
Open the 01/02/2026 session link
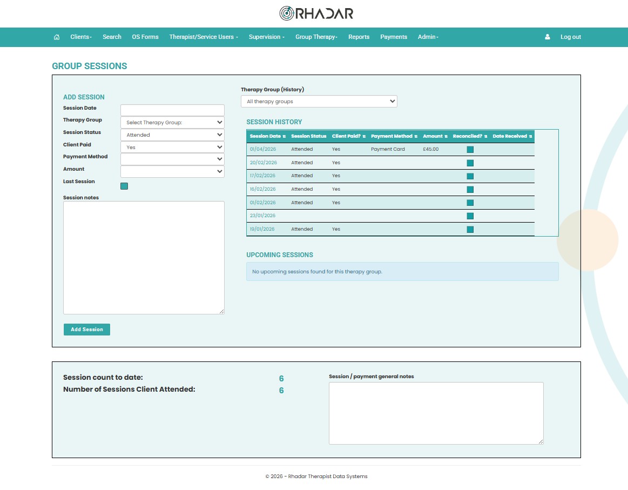coord(263,203)
